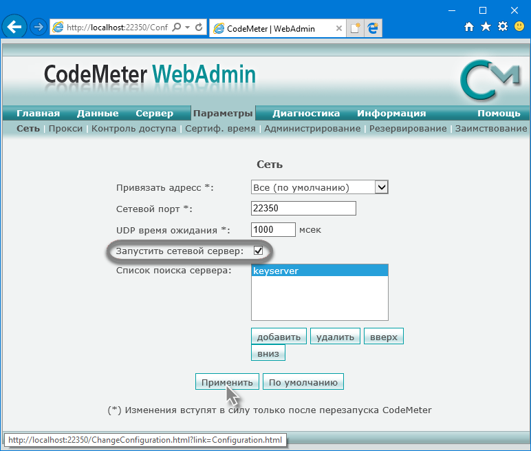Open the Контроль доступа link
This screenshot has height=451, width=531.
[133, 129]
